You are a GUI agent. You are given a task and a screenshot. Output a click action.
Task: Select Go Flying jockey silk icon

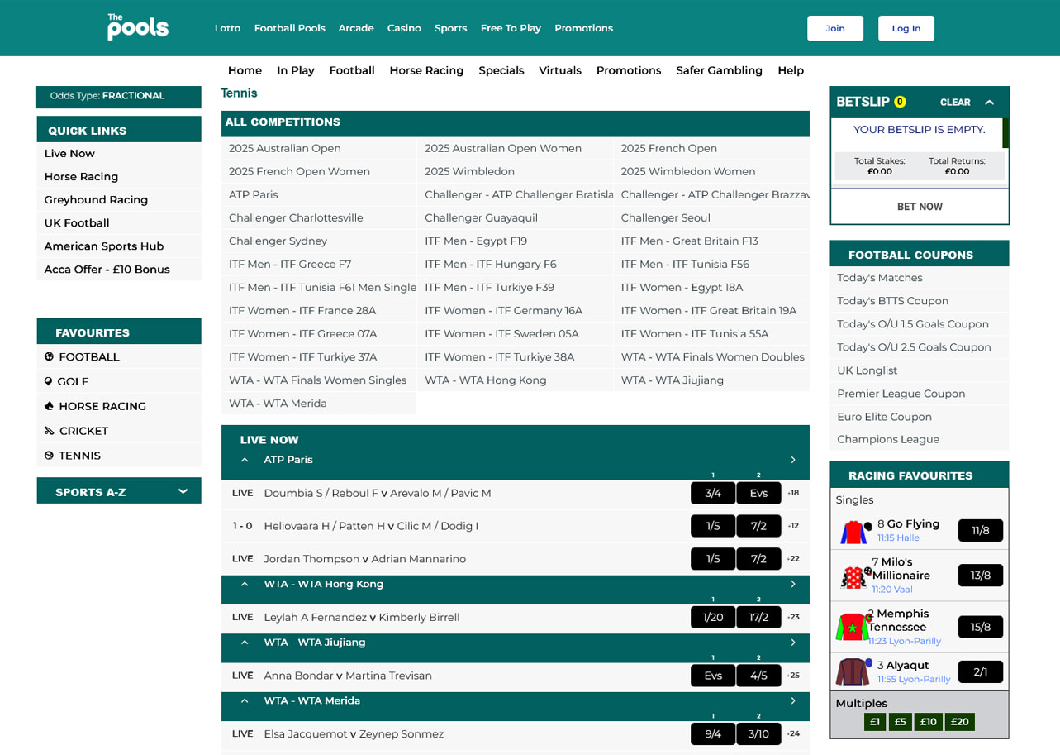tap(856, 531)
